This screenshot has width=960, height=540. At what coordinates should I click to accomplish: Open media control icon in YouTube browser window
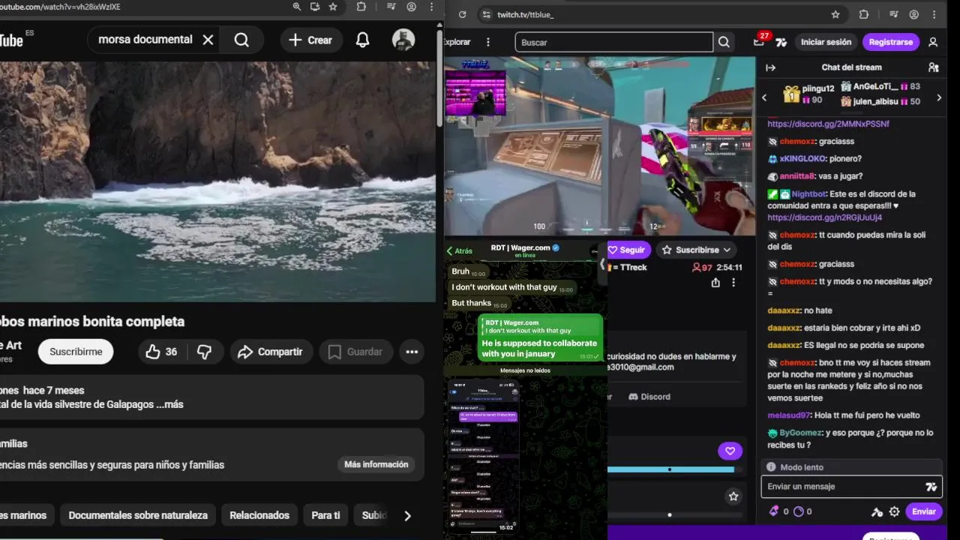[391, 7]
